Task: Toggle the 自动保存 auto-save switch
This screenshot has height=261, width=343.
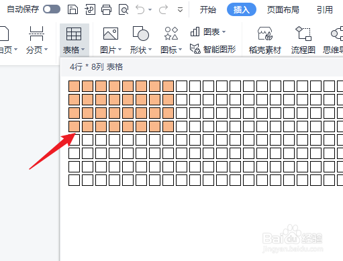Action: 52,9
